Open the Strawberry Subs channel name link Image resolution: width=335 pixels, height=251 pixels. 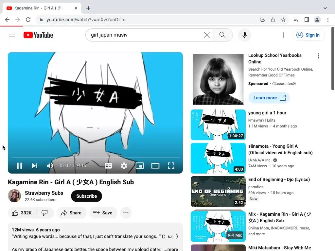point(44,193)
